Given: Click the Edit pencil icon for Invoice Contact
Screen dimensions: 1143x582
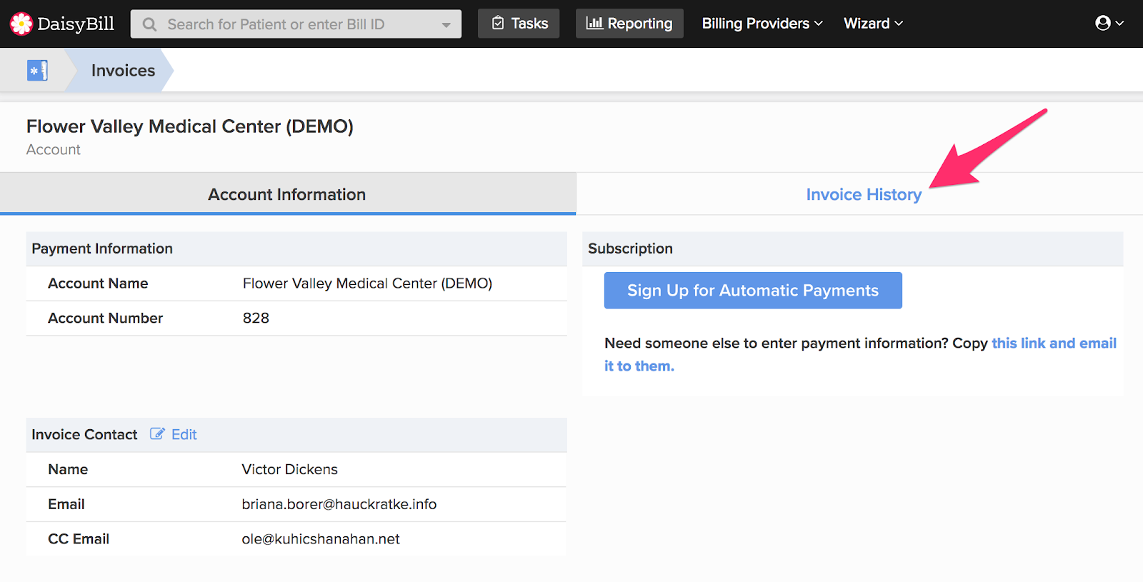Looking at the screenshot, I should pyautogui.click(x=157, y=434).
